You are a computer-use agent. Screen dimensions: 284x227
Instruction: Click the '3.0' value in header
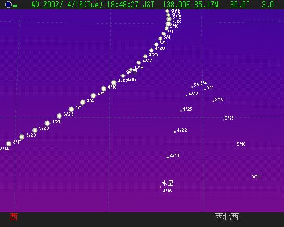(x=268, y=5)
